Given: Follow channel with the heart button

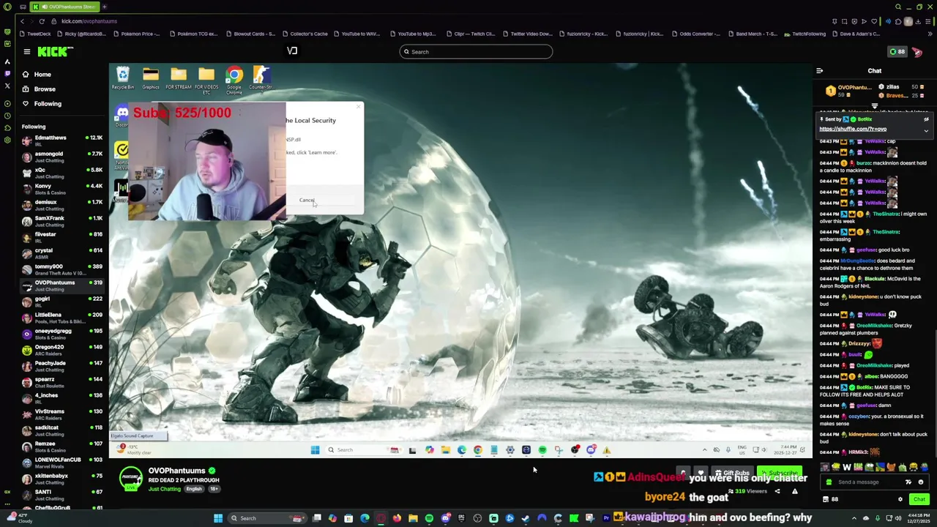Looking at the screenshot, I should [701, 474].
